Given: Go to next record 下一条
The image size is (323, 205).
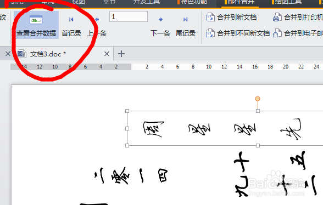Looking at the screenshot, I should [160, 27].
